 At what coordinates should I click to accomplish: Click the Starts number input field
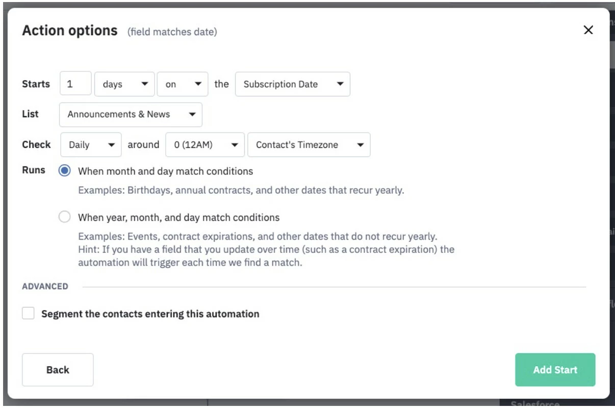click(75, 84)
